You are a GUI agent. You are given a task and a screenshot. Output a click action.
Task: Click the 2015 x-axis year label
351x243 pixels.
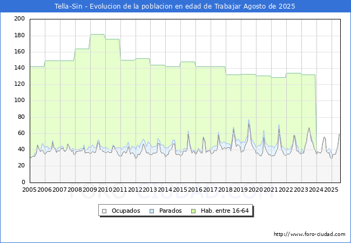click(180, 190)
